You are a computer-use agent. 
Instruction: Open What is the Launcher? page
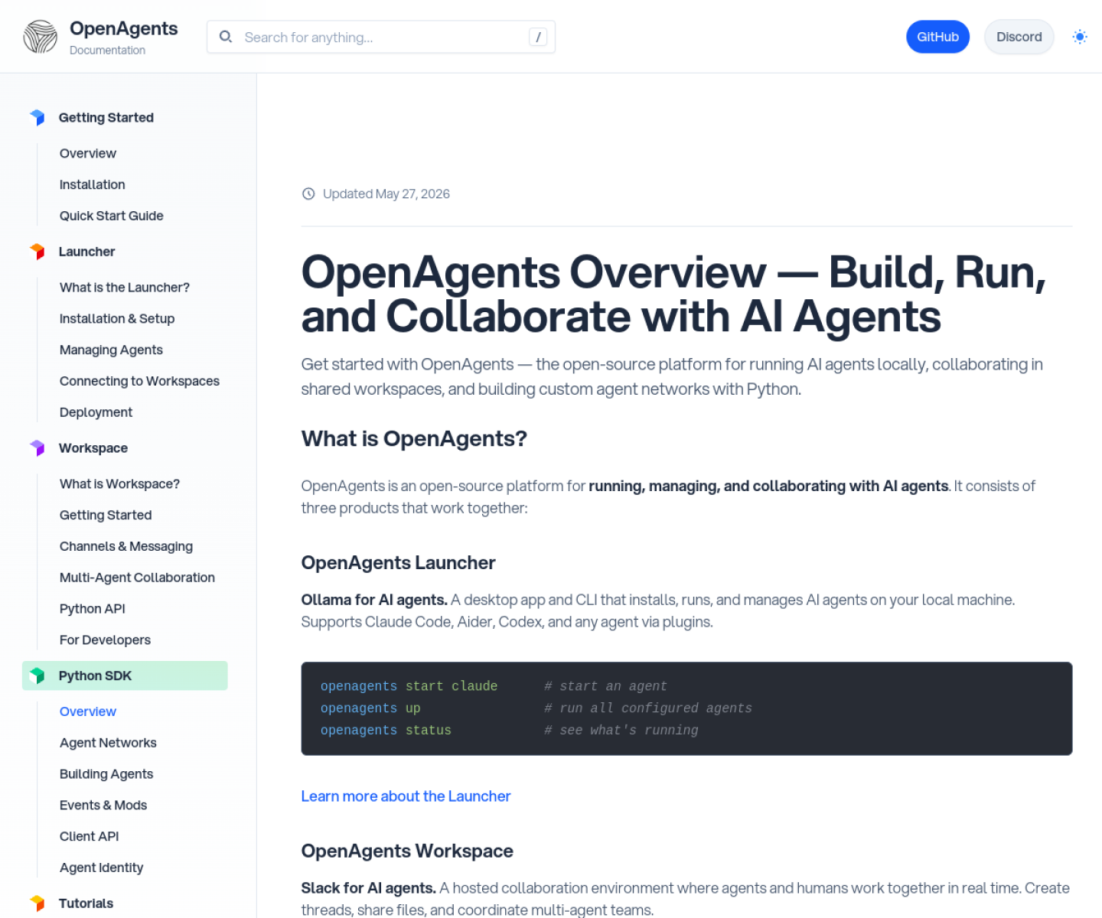[x=125, y=288]
